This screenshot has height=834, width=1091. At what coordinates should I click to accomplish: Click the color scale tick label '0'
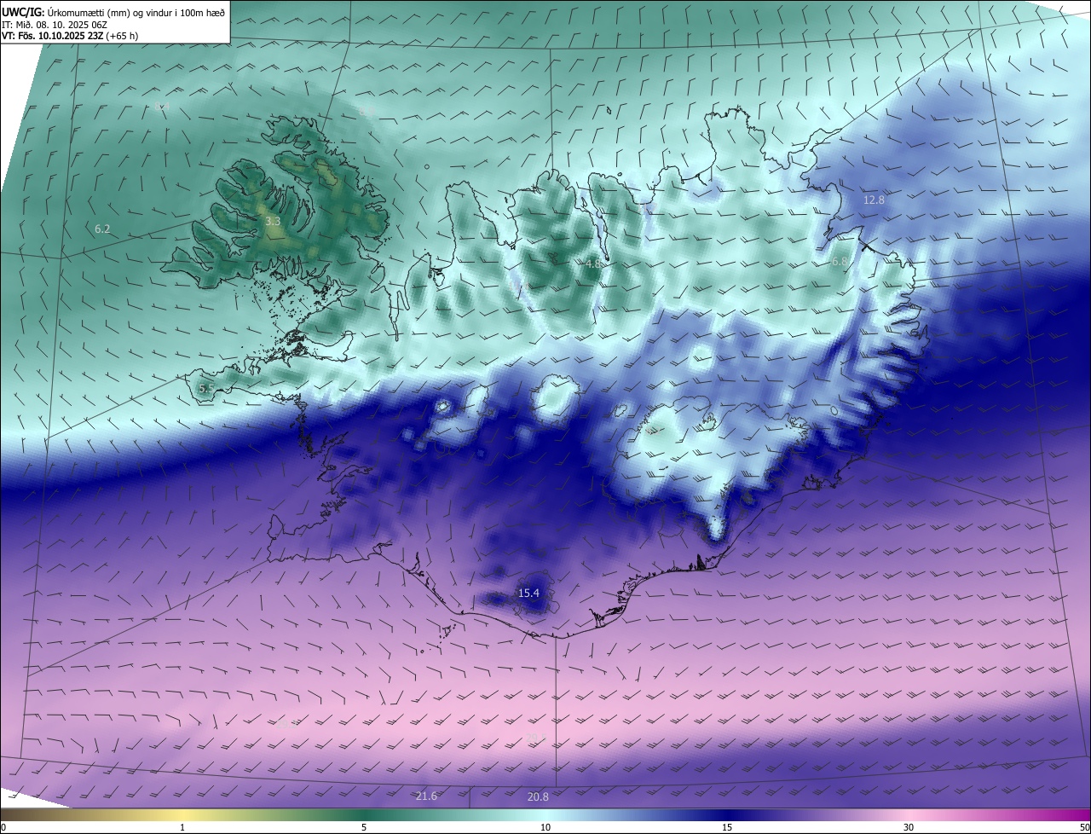tap(3, 827)
